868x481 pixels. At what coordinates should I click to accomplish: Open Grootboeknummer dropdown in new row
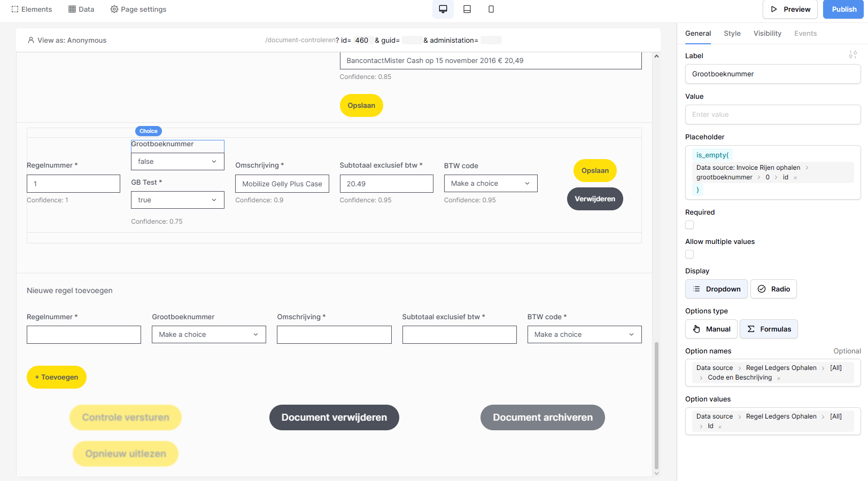point(208,335)
